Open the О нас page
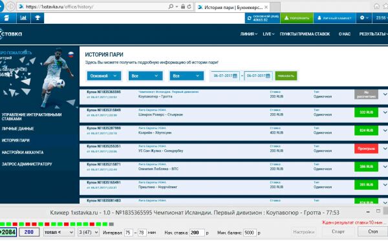 [345, 34]
